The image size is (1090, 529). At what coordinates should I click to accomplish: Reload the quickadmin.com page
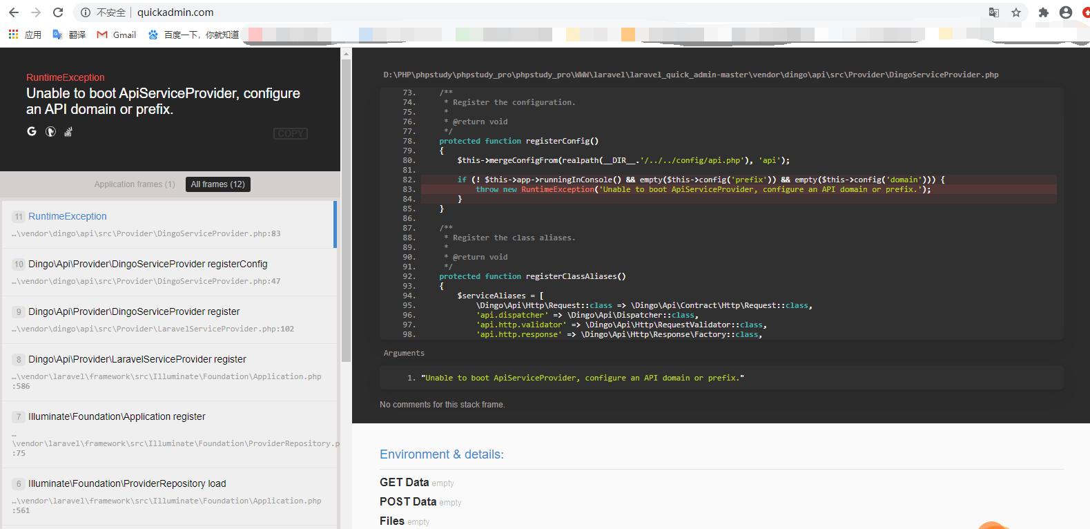58,12
